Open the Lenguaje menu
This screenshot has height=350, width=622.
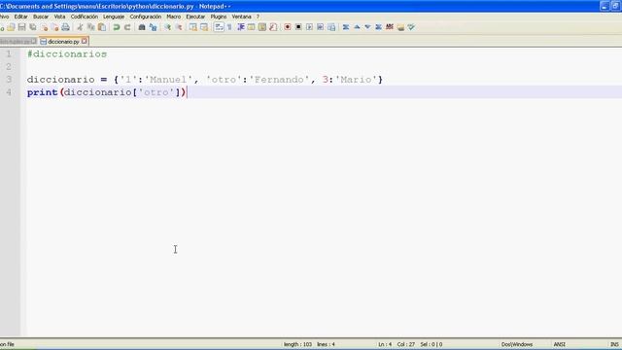click(x=114, y=17)
